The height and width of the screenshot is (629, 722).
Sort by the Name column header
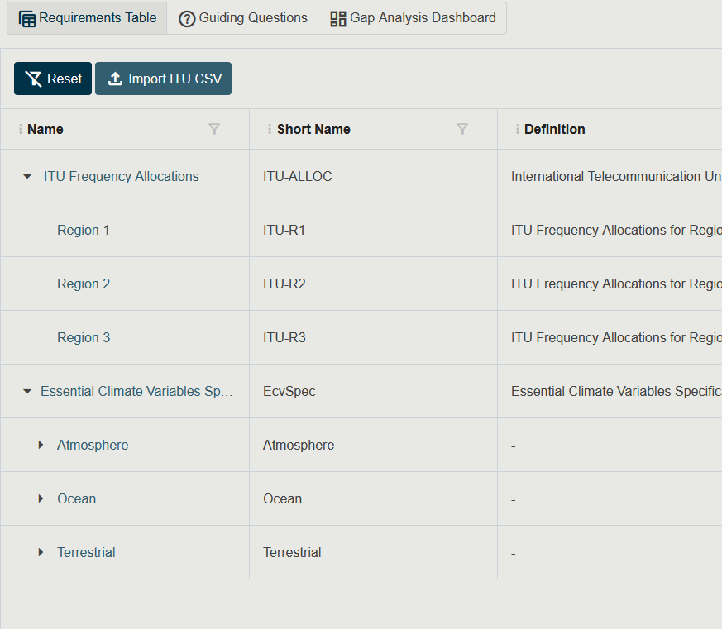coord(45,129)
